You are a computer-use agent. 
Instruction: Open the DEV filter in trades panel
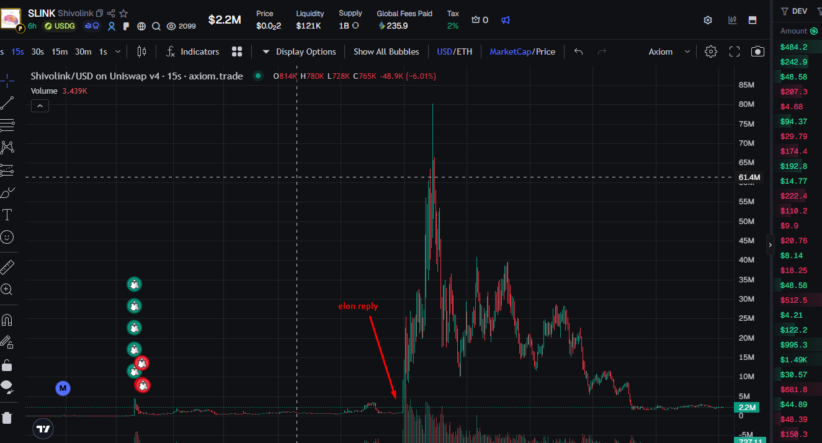794,11
